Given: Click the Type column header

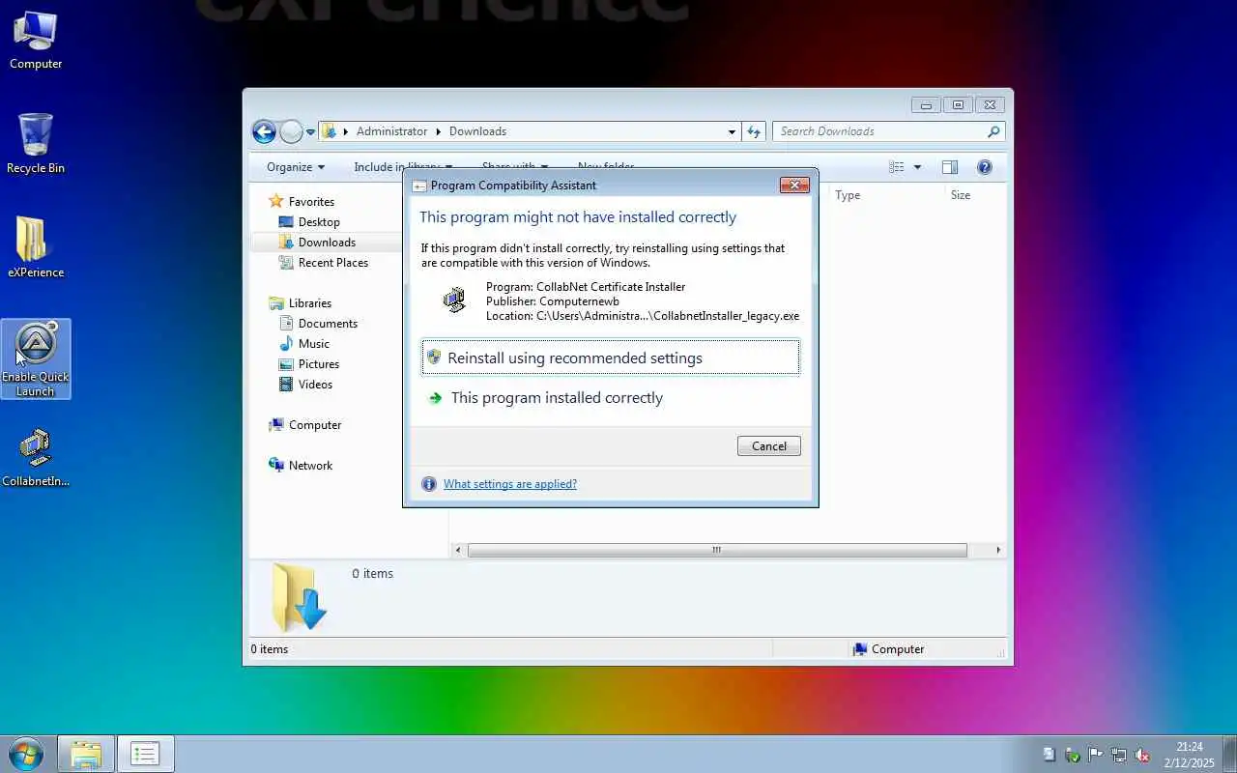Looking at the screenshot, I should tap(887, 195).
